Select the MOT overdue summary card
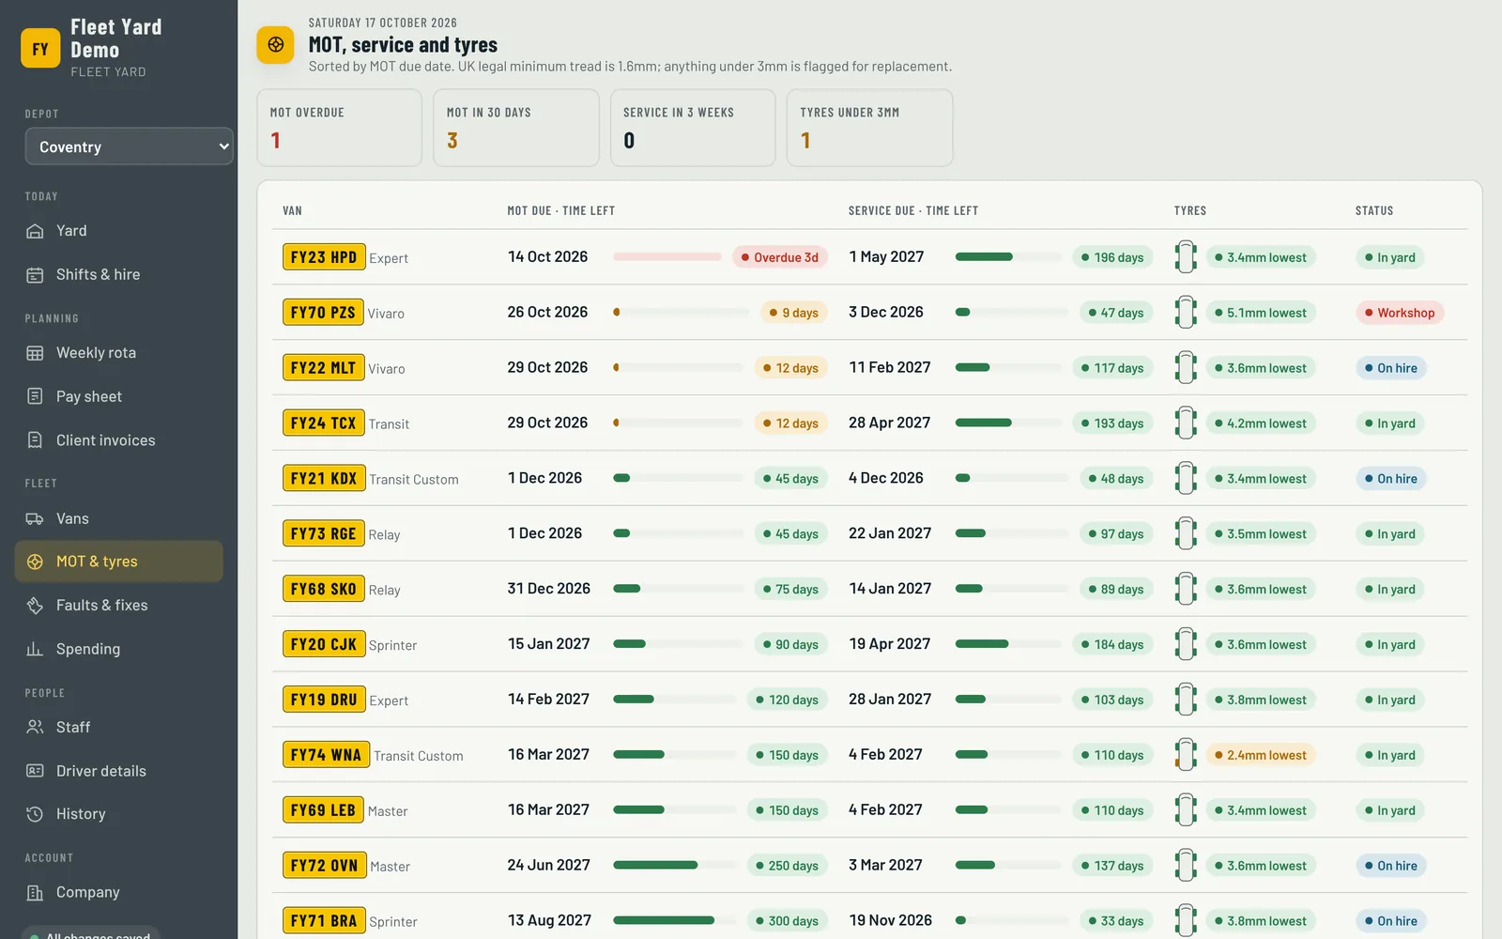 tap(340, 128)
